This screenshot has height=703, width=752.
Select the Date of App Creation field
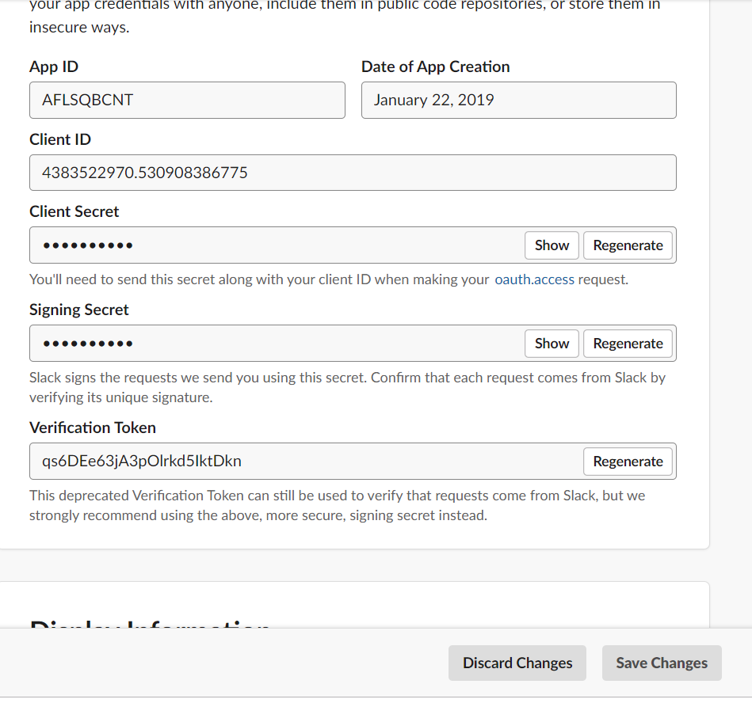pos(518,101)
